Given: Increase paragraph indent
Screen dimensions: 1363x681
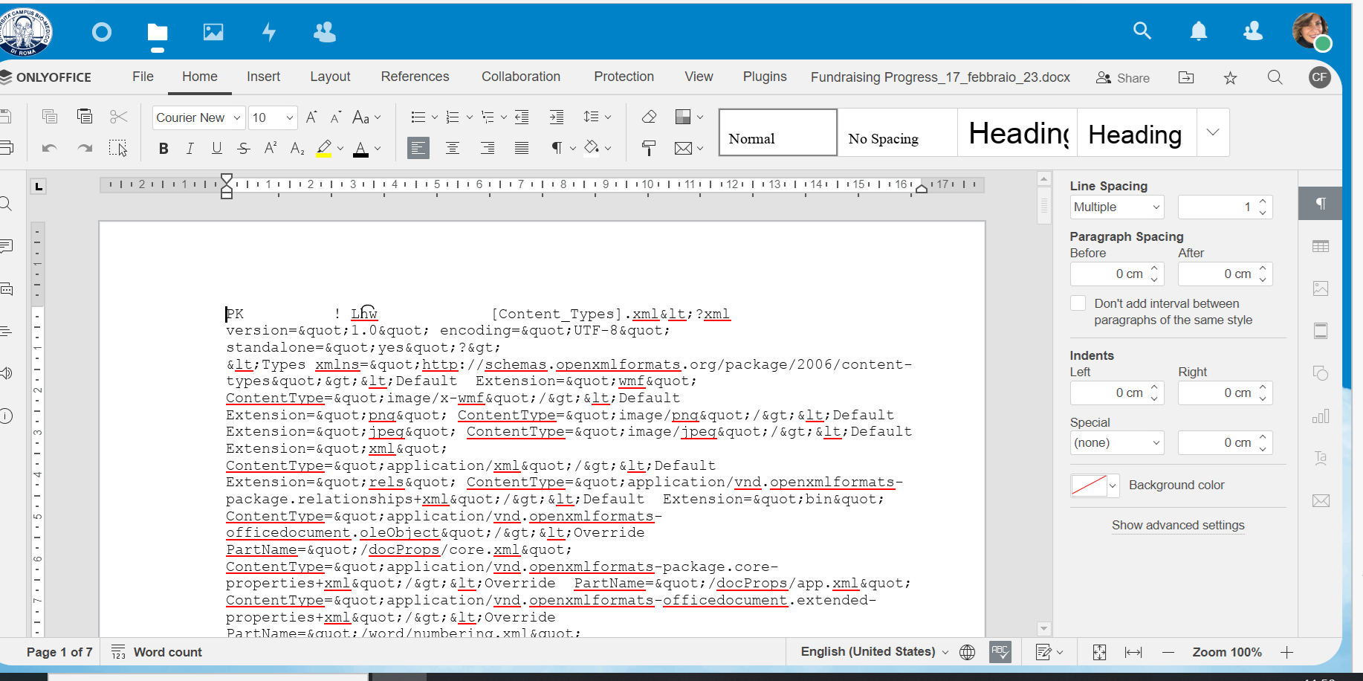Looking at the screenshot, I should click(x=557, y=117).
